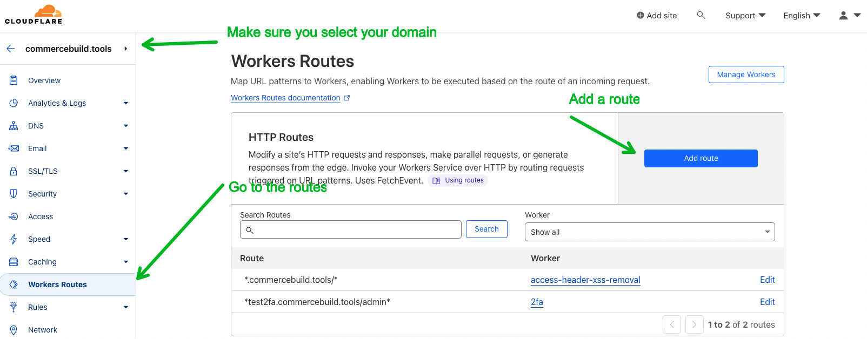Click the *test2fa.commercebuild.tools/admin* route text

click(317, 302)
